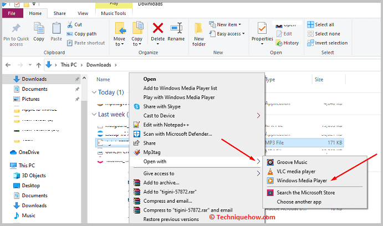
Task: Click the Rename icon
Action: (x=176, y=28)
